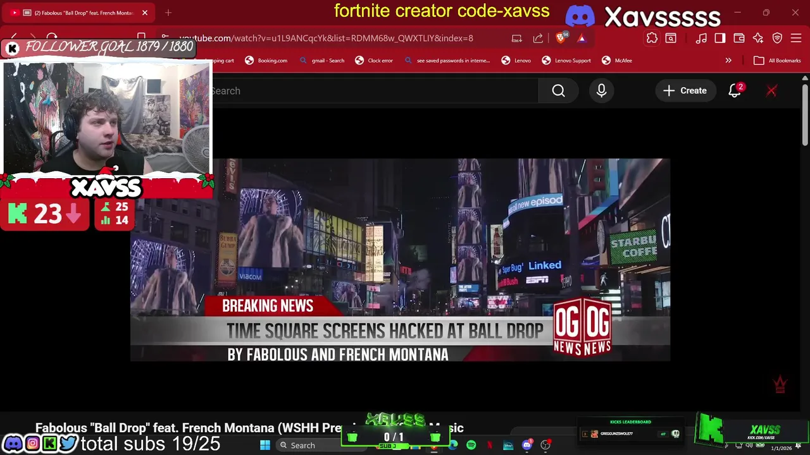This screenshot has height=455, width=810.
Task: Open the gmail - Search bookmark
Action: tap(322, 61)
